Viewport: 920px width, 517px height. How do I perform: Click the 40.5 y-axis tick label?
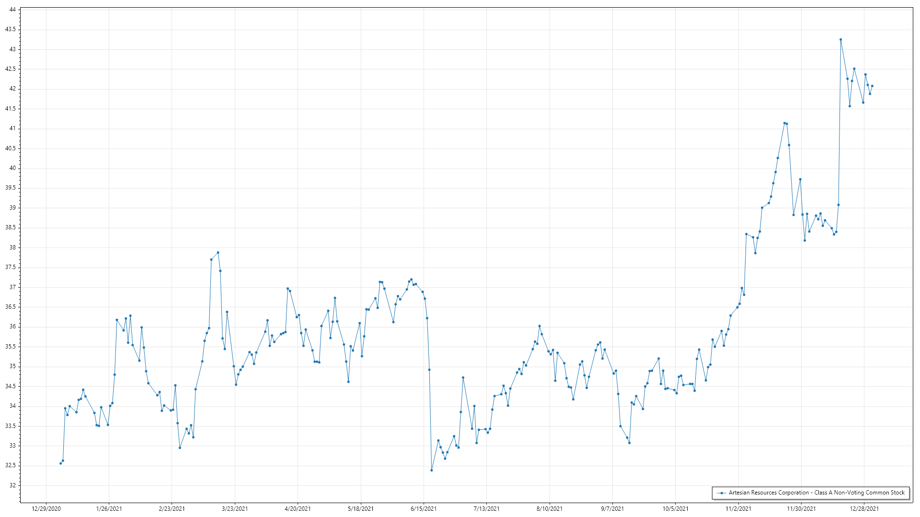11,148
